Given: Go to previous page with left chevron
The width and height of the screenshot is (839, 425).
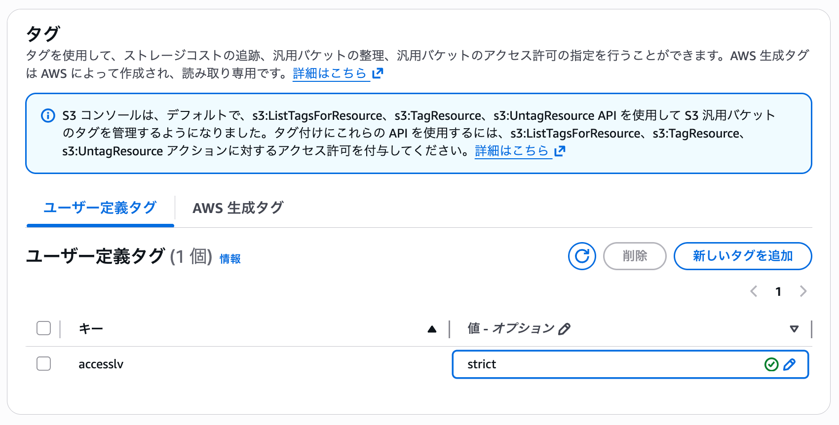Looking at the screenshot, I should point(754,291).
